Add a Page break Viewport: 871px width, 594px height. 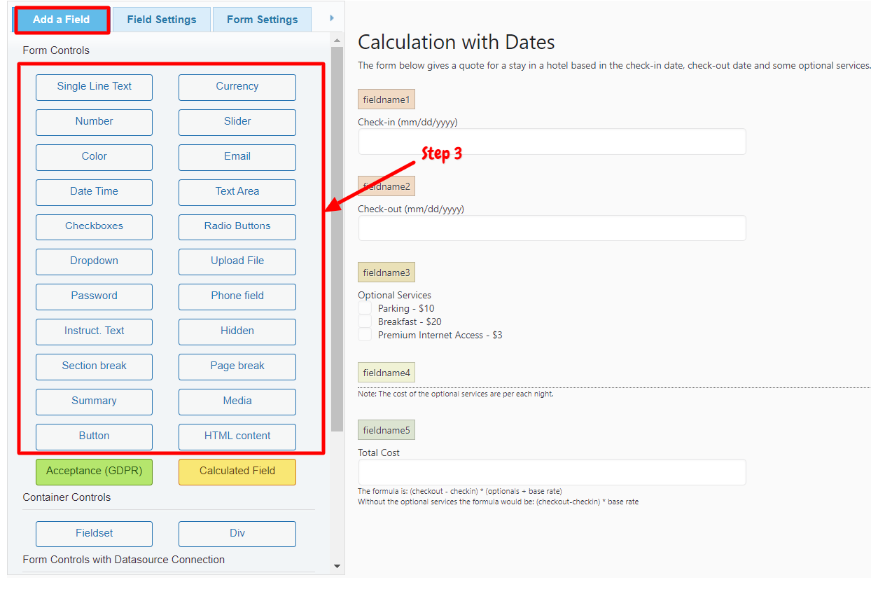tap(237, 366)
